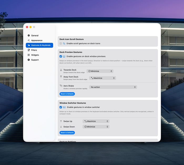The image size is (184, 165).
Task: Click the Window Switcher Gestures heading
Action: tap(73, 103)
